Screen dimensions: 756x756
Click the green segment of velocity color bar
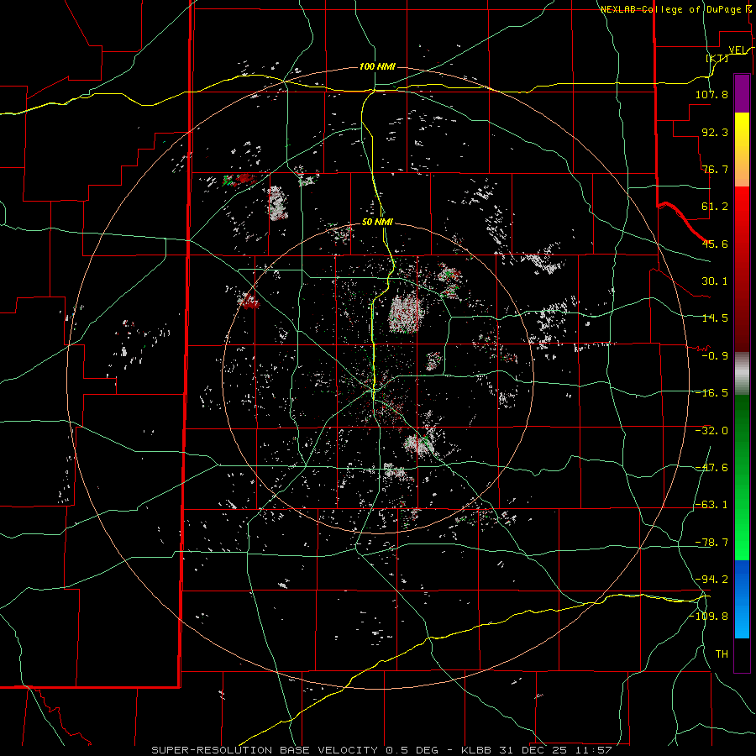[x=742, y=477]
